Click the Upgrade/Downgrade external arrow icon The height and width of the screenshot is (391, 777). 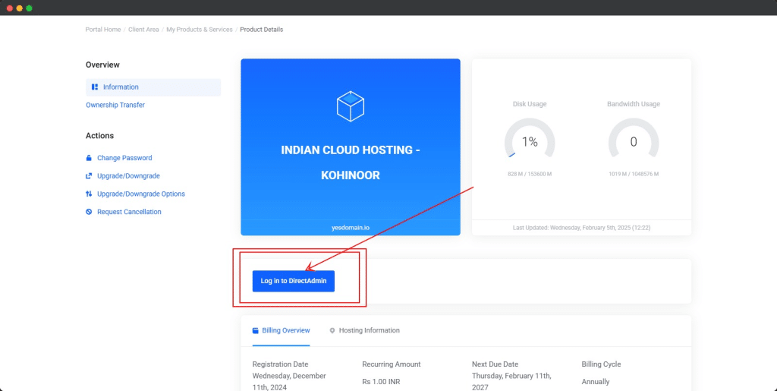click(x=89, y=176)
